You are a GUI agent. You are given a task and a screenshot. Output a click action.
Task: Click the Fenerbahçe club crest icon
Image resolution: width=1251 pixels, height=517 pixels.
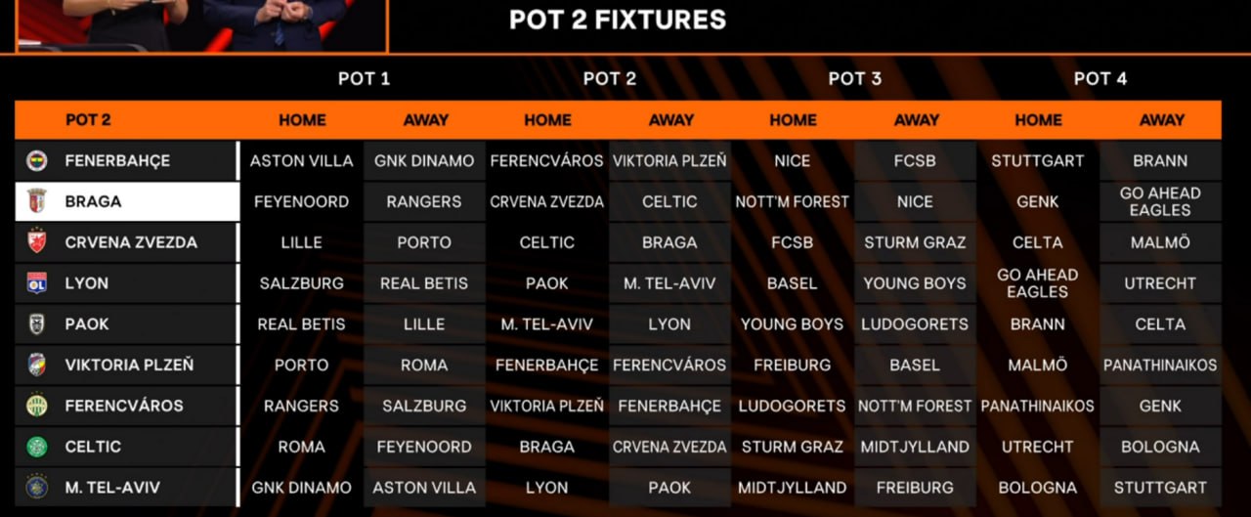37,161
